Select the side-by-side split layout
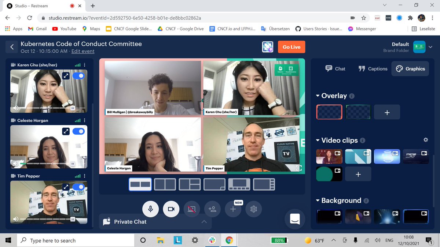The width and height of the screenshot is (440, 247). [165, 184]
